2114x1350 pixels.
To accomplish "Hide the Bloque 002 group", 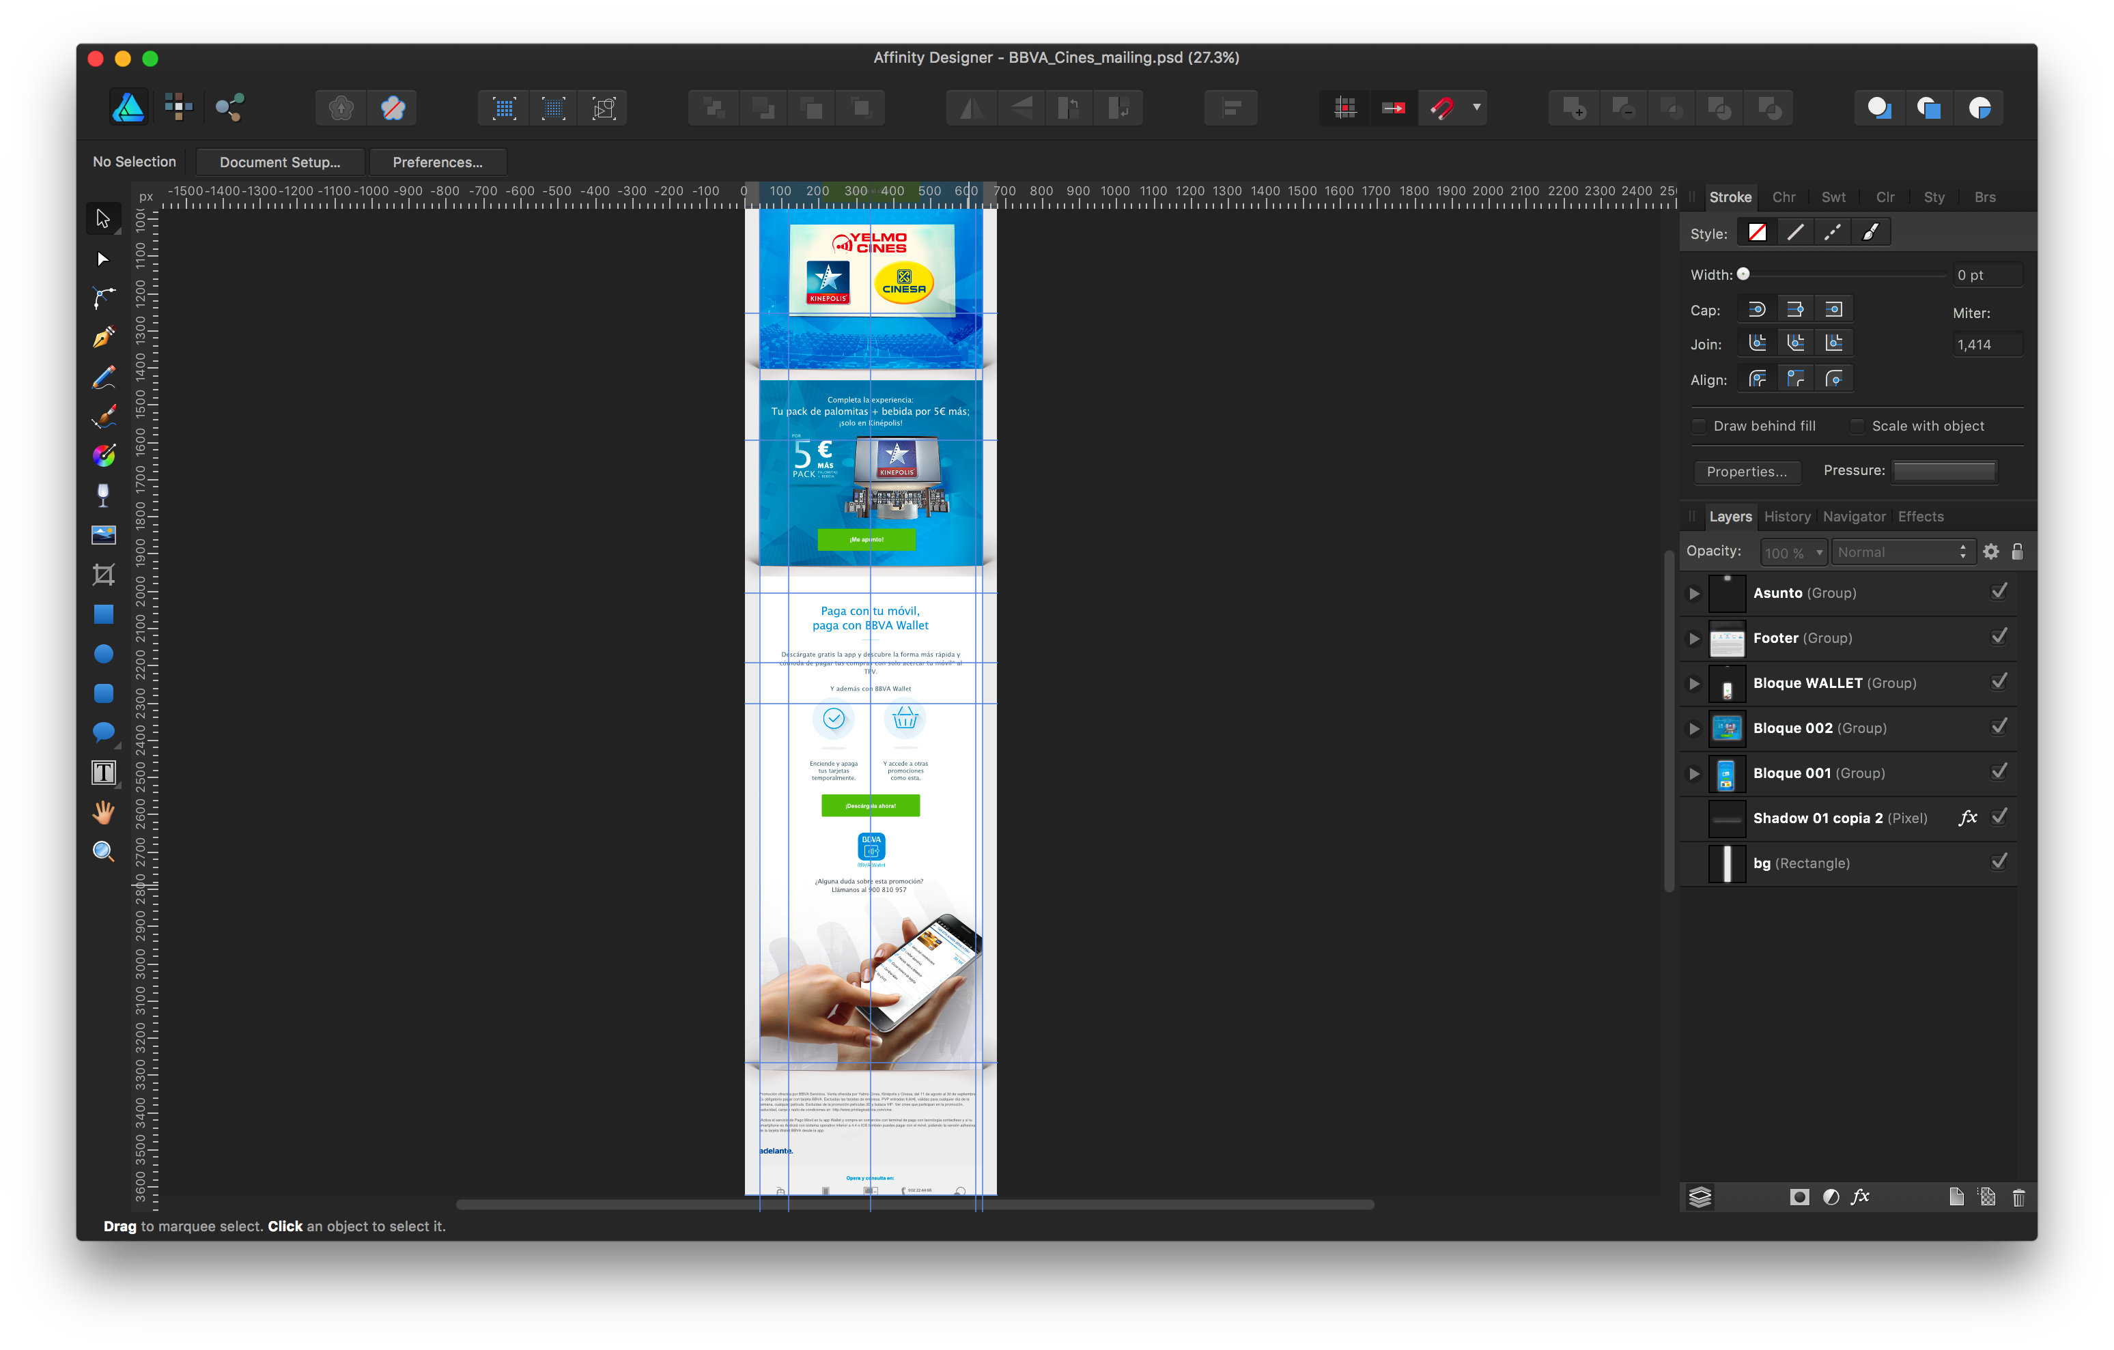I will click(1999, 727).
